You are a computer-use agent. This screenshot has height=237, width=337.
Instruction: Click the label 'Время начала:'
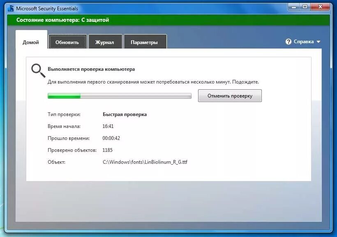64,126
